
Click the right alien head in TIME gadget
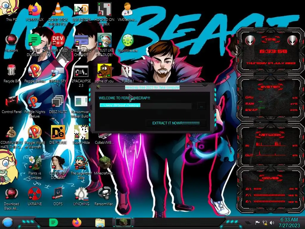292,40
